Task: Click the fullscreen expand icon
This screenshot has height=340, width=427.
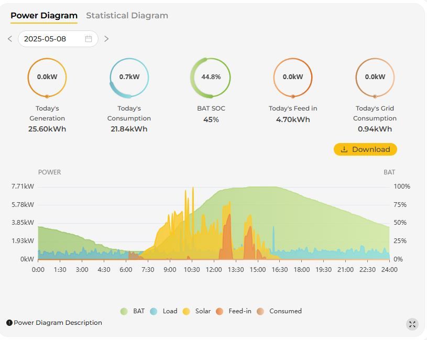Action: 412,324
